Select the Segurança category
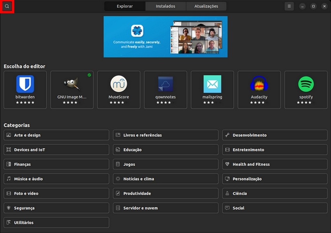This screenshot has height=233, width=331. (x=56, y=208)
